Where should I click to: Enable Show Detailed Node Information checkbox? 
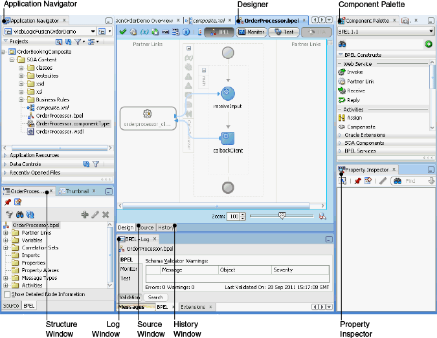point(7,294)
